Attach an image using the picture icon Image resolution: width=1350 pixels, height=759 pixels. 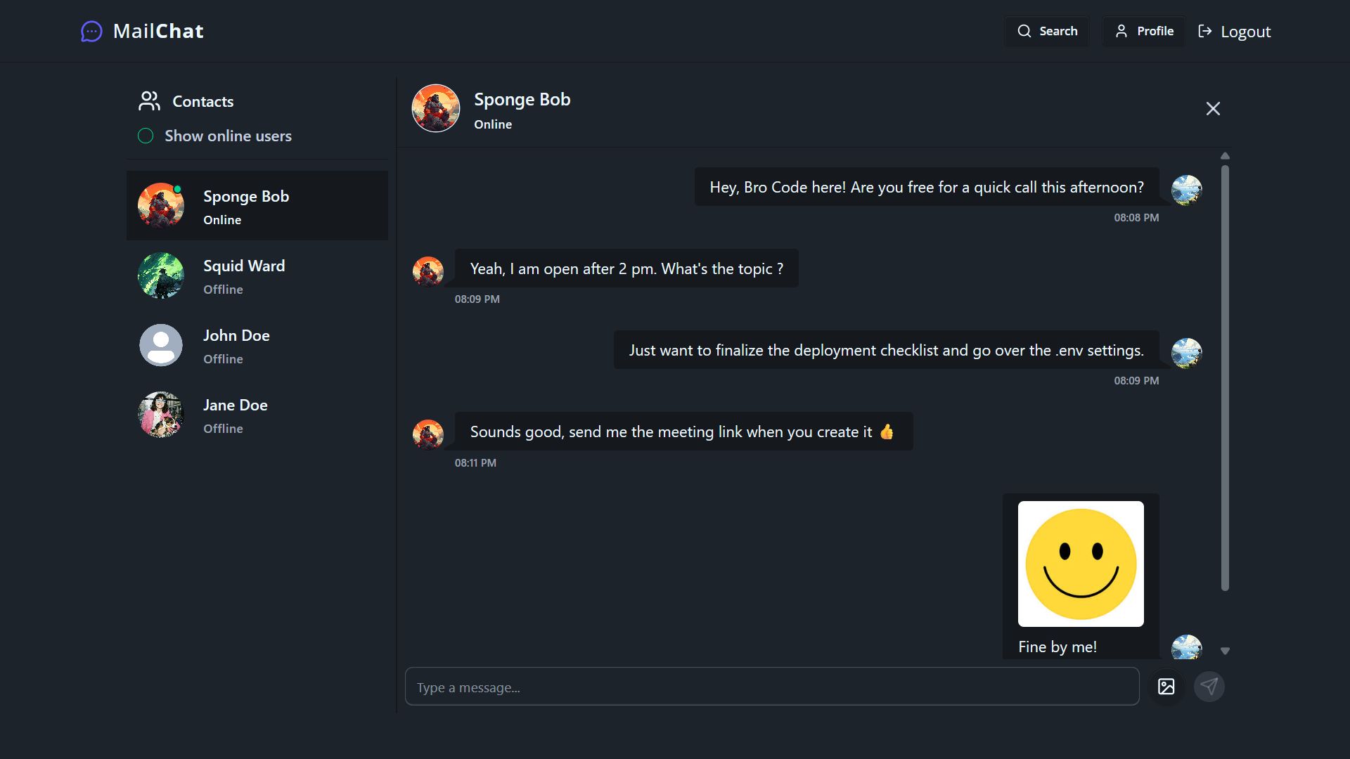tap(1166, 687)
